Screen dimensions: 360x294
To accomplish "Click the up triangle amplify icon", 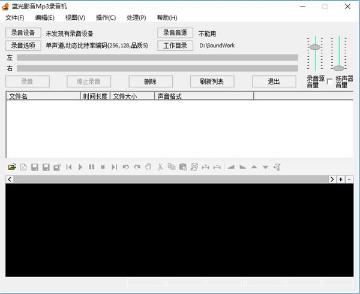I will tap(254, 167).
